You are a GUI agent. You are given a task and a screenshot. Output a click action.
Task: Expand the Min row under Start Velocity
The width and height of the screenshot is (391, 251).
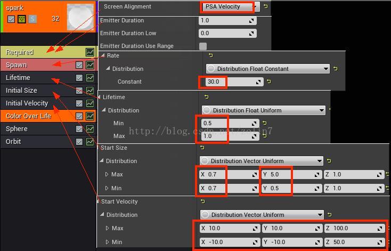[108, 242]
